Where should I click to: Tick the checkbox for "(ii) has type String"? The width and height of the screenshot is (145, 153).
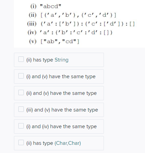point(21,59)
